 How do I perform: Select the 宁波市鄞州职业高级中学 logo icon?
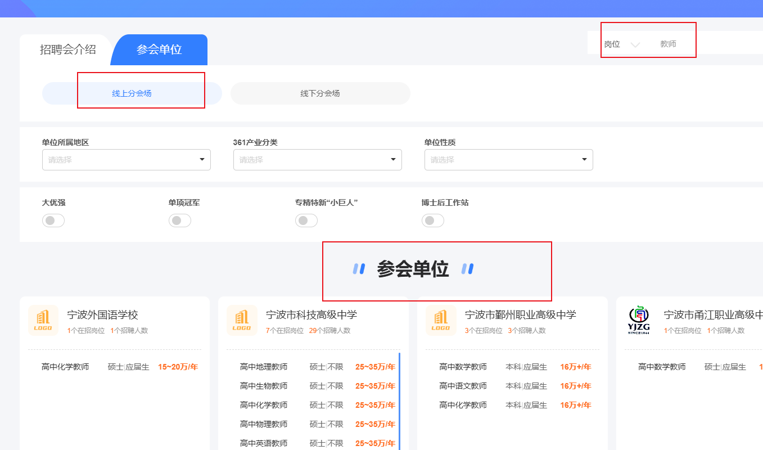pyautogui.click(x=441, y=321)
